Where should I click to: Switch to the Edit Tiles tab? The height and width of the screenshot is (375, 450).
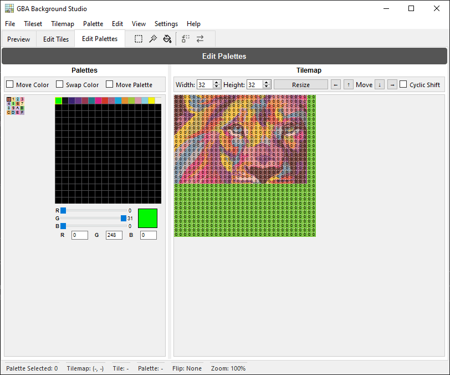click(56, 39)
